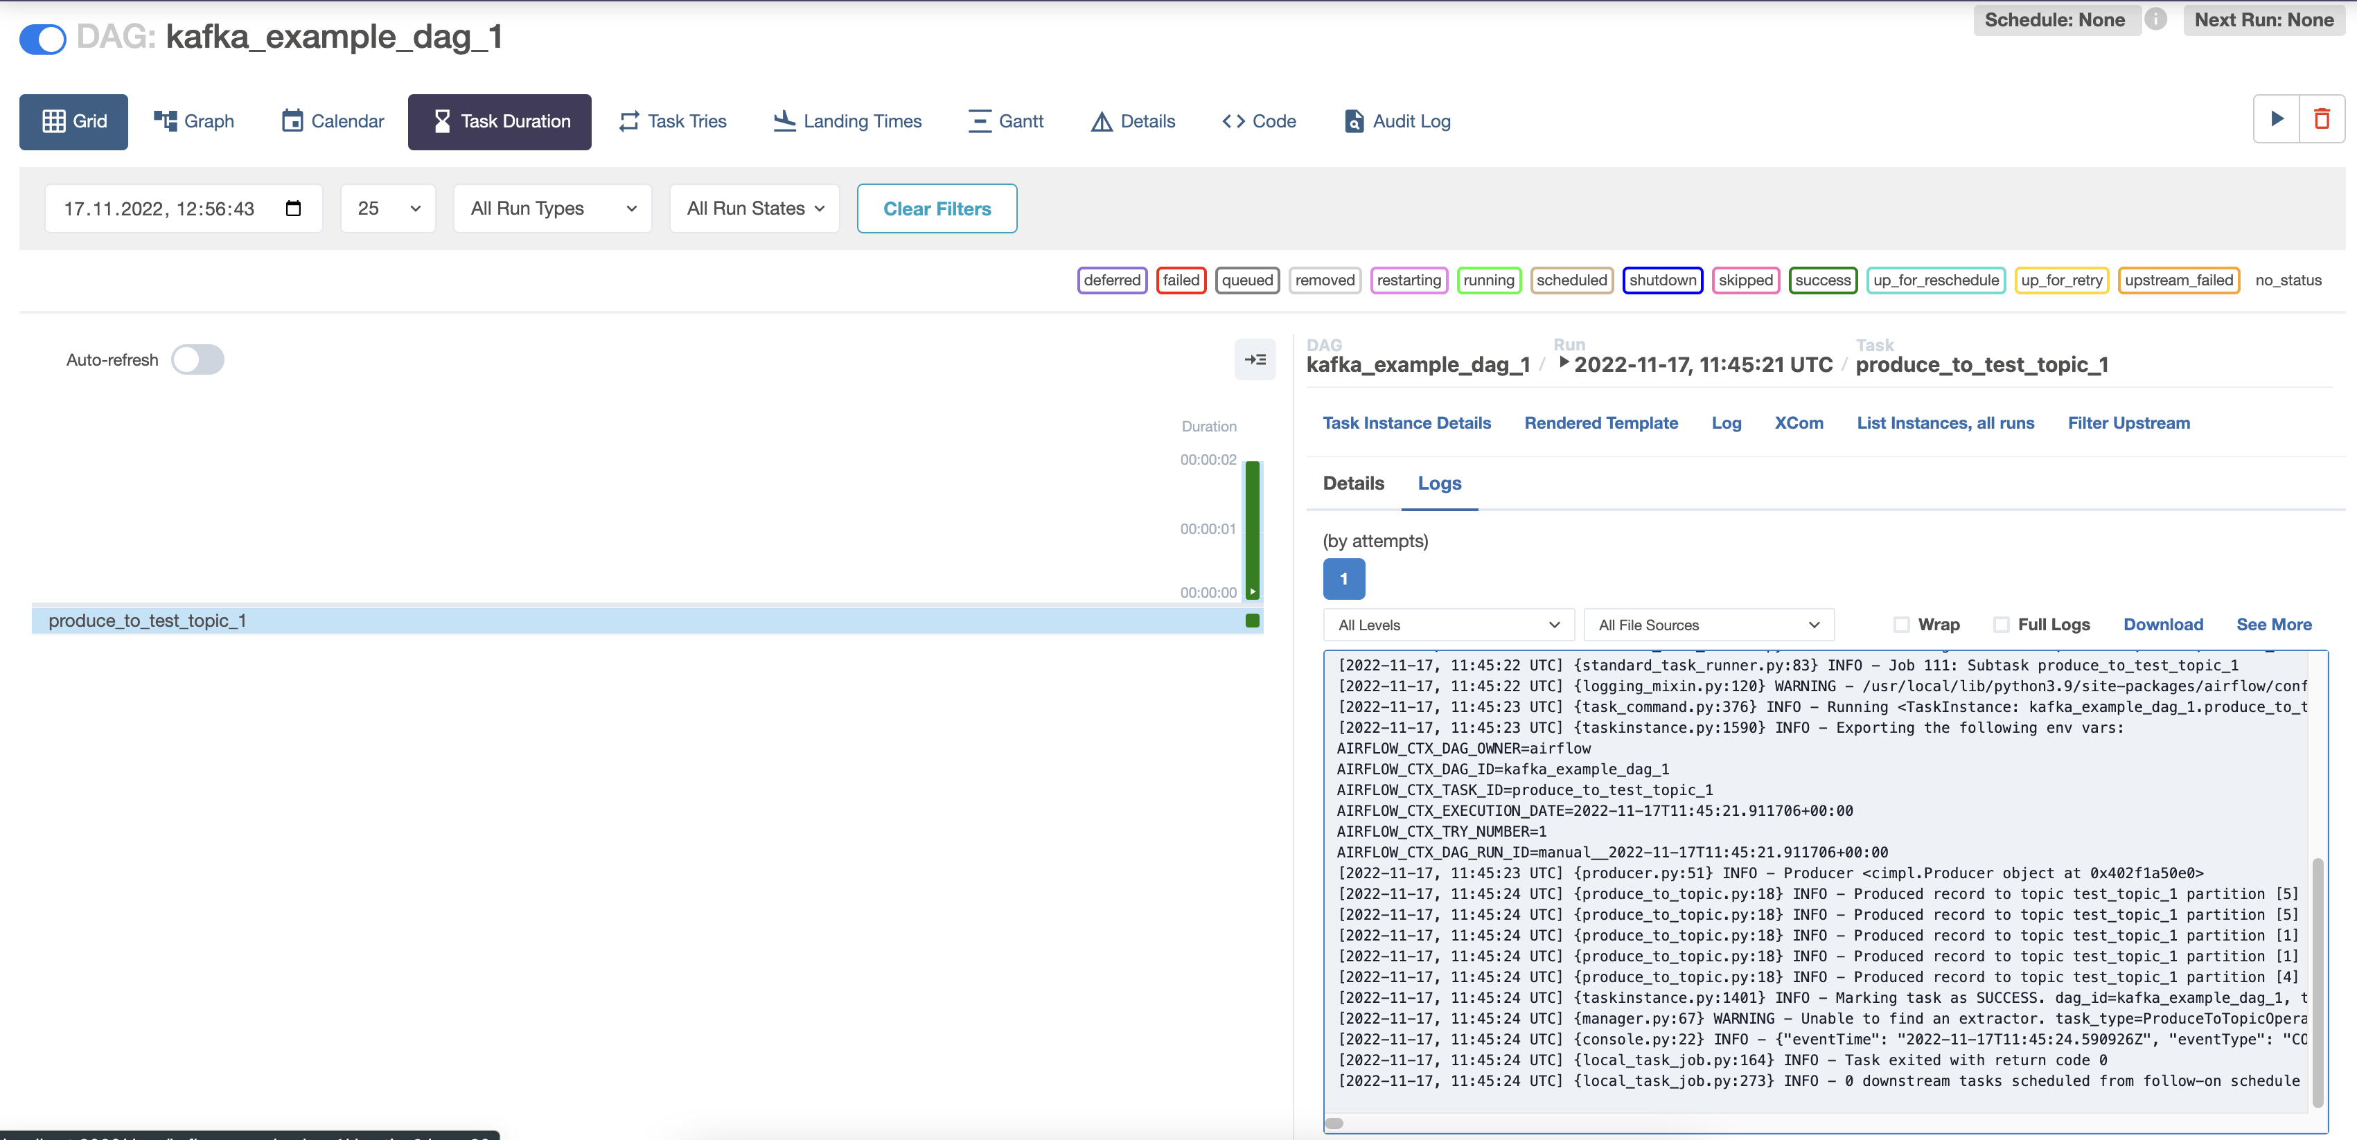Viewport: 2357px width, 1140px height.
Task: Click the run play arrow beside 2022-11-17 timestamp
Action: tap(1564, 363)
